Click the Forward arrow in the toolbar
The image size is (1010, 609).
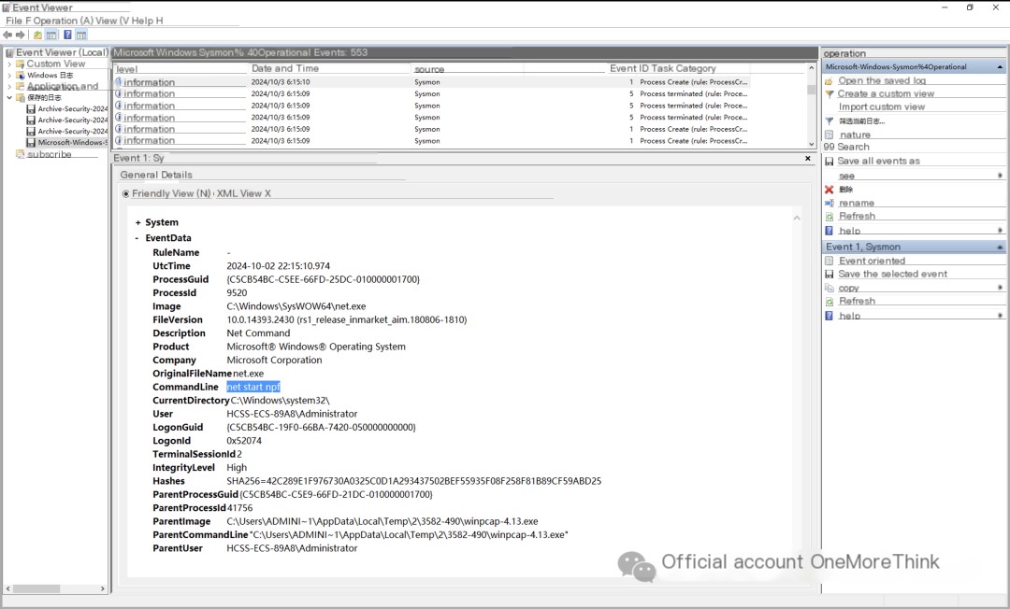coord(21,35)
